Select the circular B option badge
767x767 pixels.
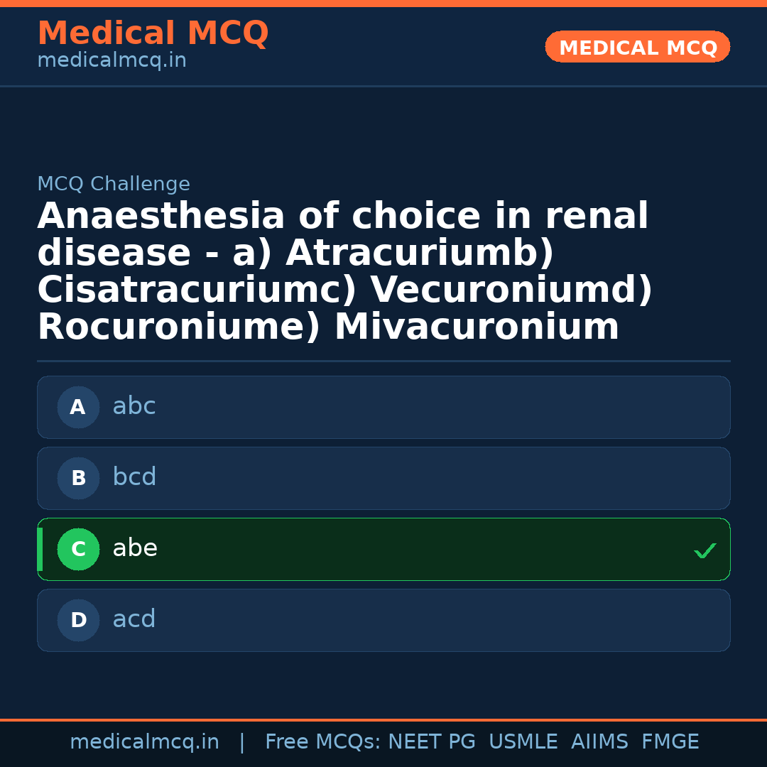[x=78, y=478]
